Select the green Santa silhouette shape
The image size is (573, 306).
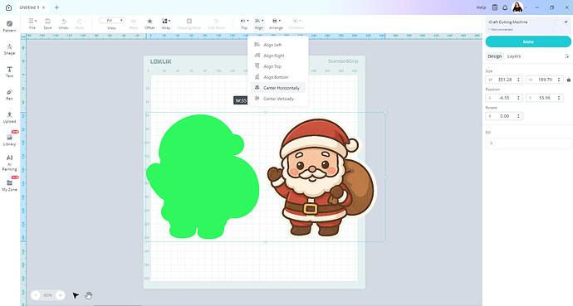203,177
